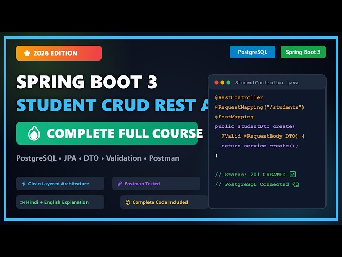Click the COMPLETE FULL COURSE banner
This screenshot has height=257, width=342.
point(107,133)
